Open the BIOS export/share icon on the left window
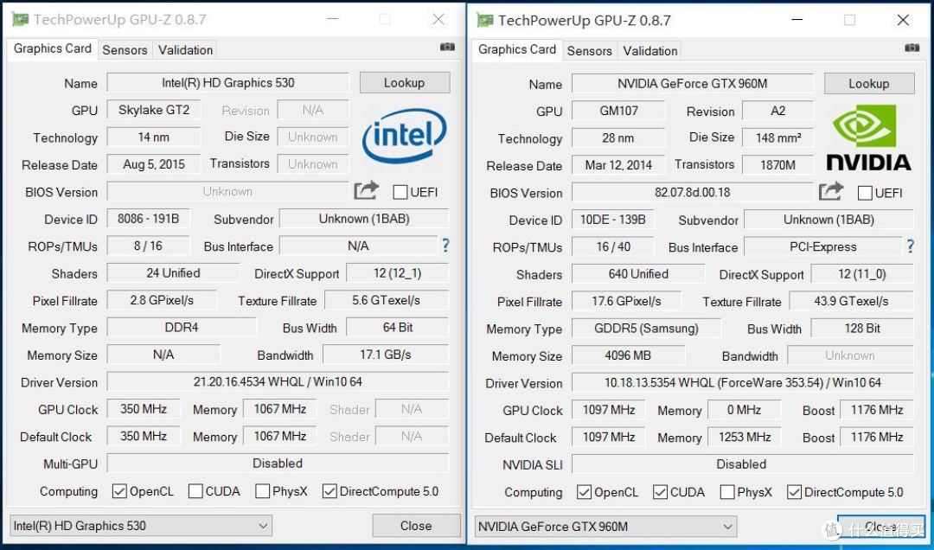This screenshot has height=550, width=934. point(366,191)
